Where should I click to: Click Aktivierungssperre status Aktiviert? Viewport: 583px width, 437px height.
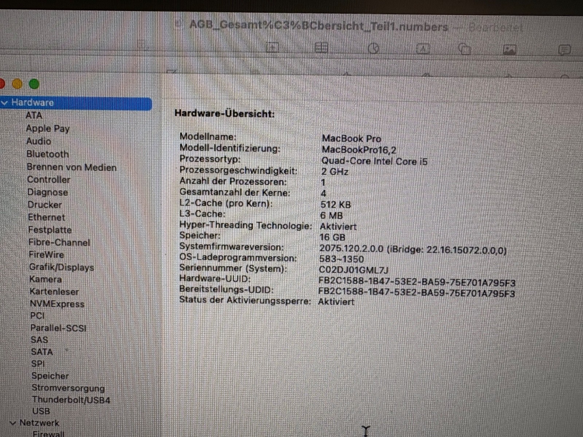[336, 302]
